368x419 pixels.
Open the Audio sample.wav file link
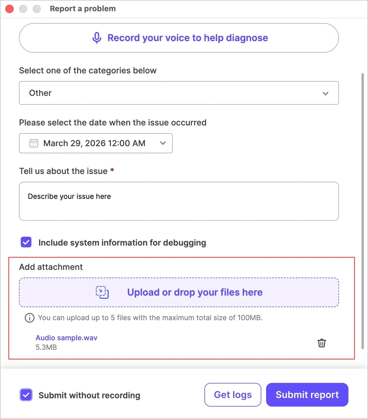coord(66,338)
